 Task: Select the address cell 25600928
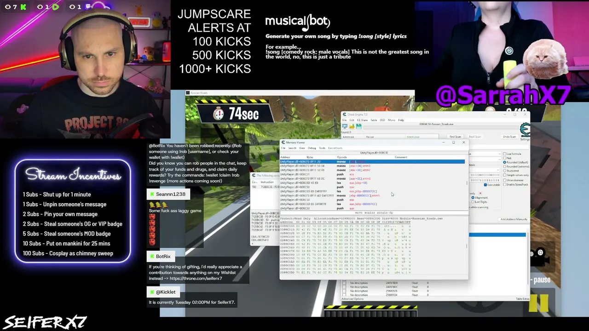pyautogui.click(x=392, y=291)
